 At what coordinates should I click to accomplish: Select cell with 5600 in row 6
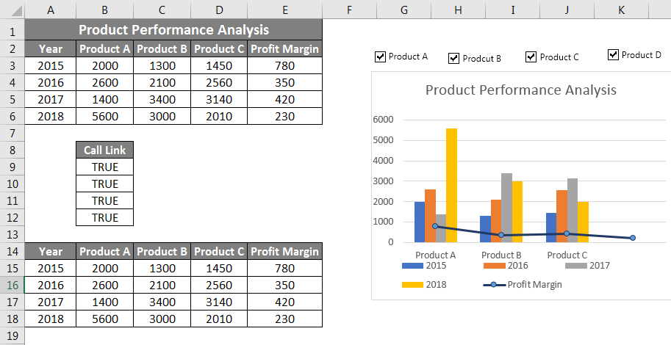pyautogui.click(x=105, y=116)
